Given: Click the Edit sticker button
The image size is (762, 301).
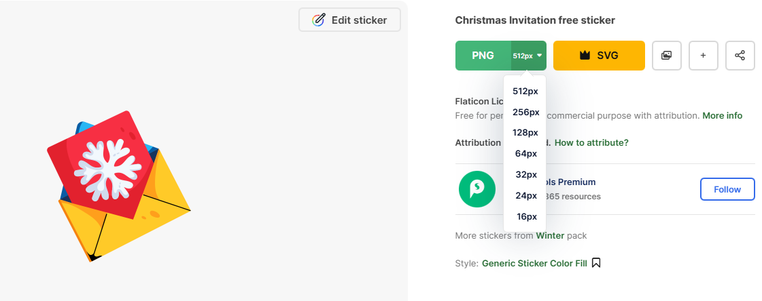Looking at the screenshot, I should pyautogui.click(x=349, y=20).
